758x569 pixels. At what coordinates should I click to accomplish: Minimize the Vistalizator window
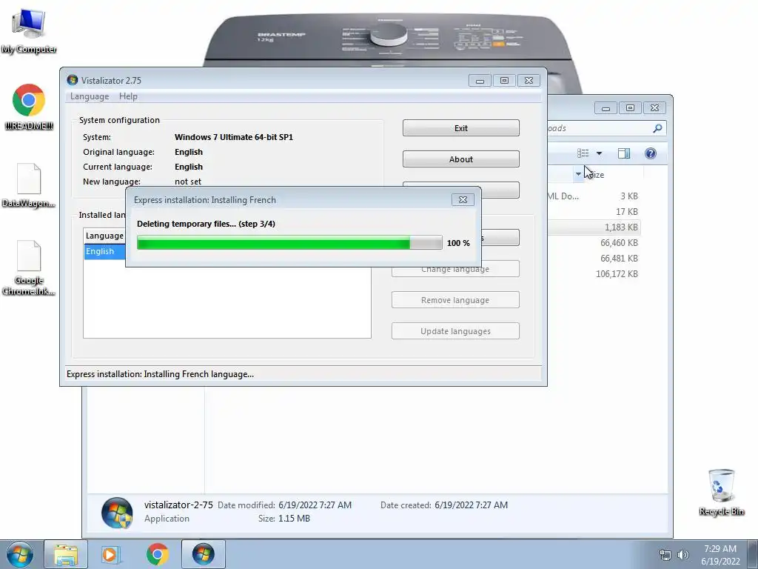[480, 80]
